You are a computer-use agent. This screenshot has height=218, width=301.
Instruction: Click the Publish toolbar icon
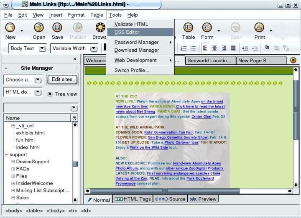[78, 28]
